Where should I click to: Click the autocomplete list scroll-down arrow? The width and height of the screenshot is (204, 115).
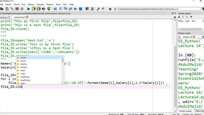click(x=62, y=83)
